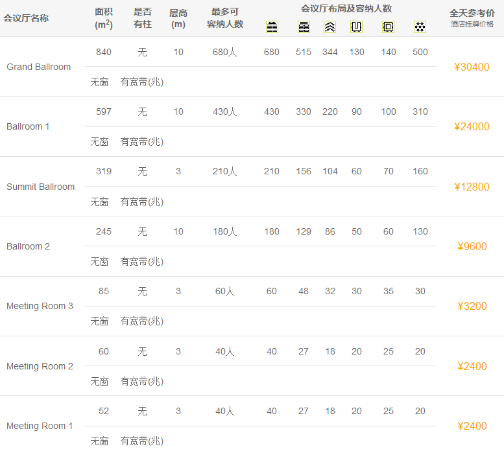The height and width of the screenshot is (453, 504).
Task: Select the Ballroom 1 room name
Action: 28,126
